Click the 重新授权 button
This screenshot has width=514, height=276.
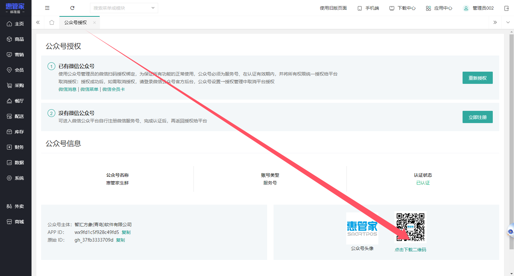478,78
